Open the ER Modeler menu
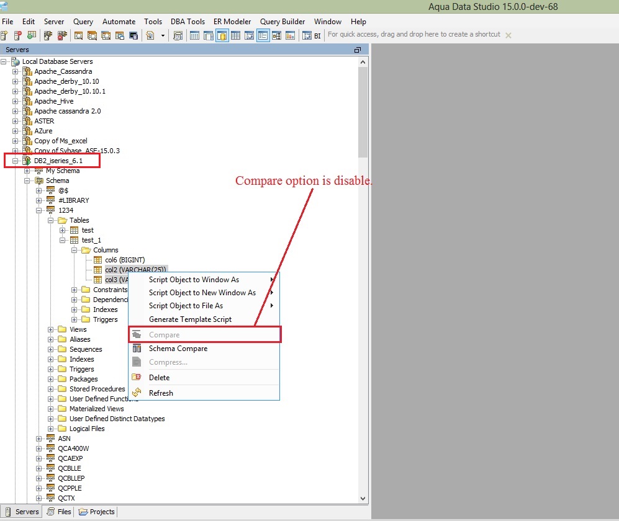The width and height of the screenshot is (619, 521). 232,22
